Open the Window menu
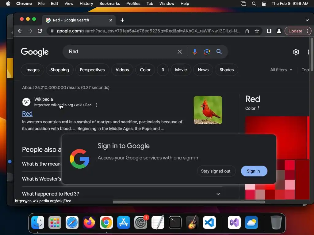This screenshot has height=235, width=314. coord(167,4)
